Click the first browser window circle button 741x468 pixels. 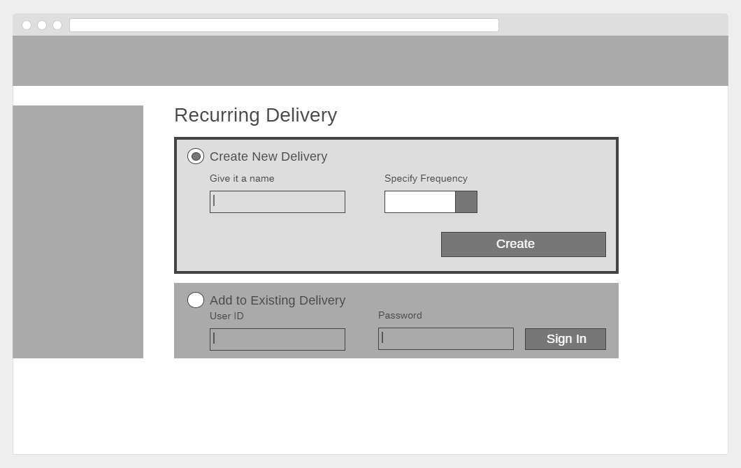(x=27, y=25)
